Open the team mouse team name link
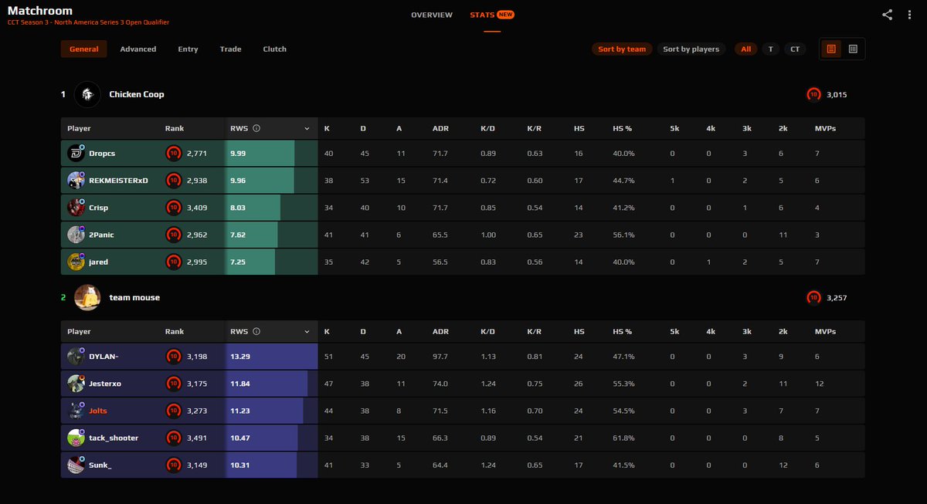The width and height of the screenshot is (927, 504). pyautogui.click(x=134, y=297)
